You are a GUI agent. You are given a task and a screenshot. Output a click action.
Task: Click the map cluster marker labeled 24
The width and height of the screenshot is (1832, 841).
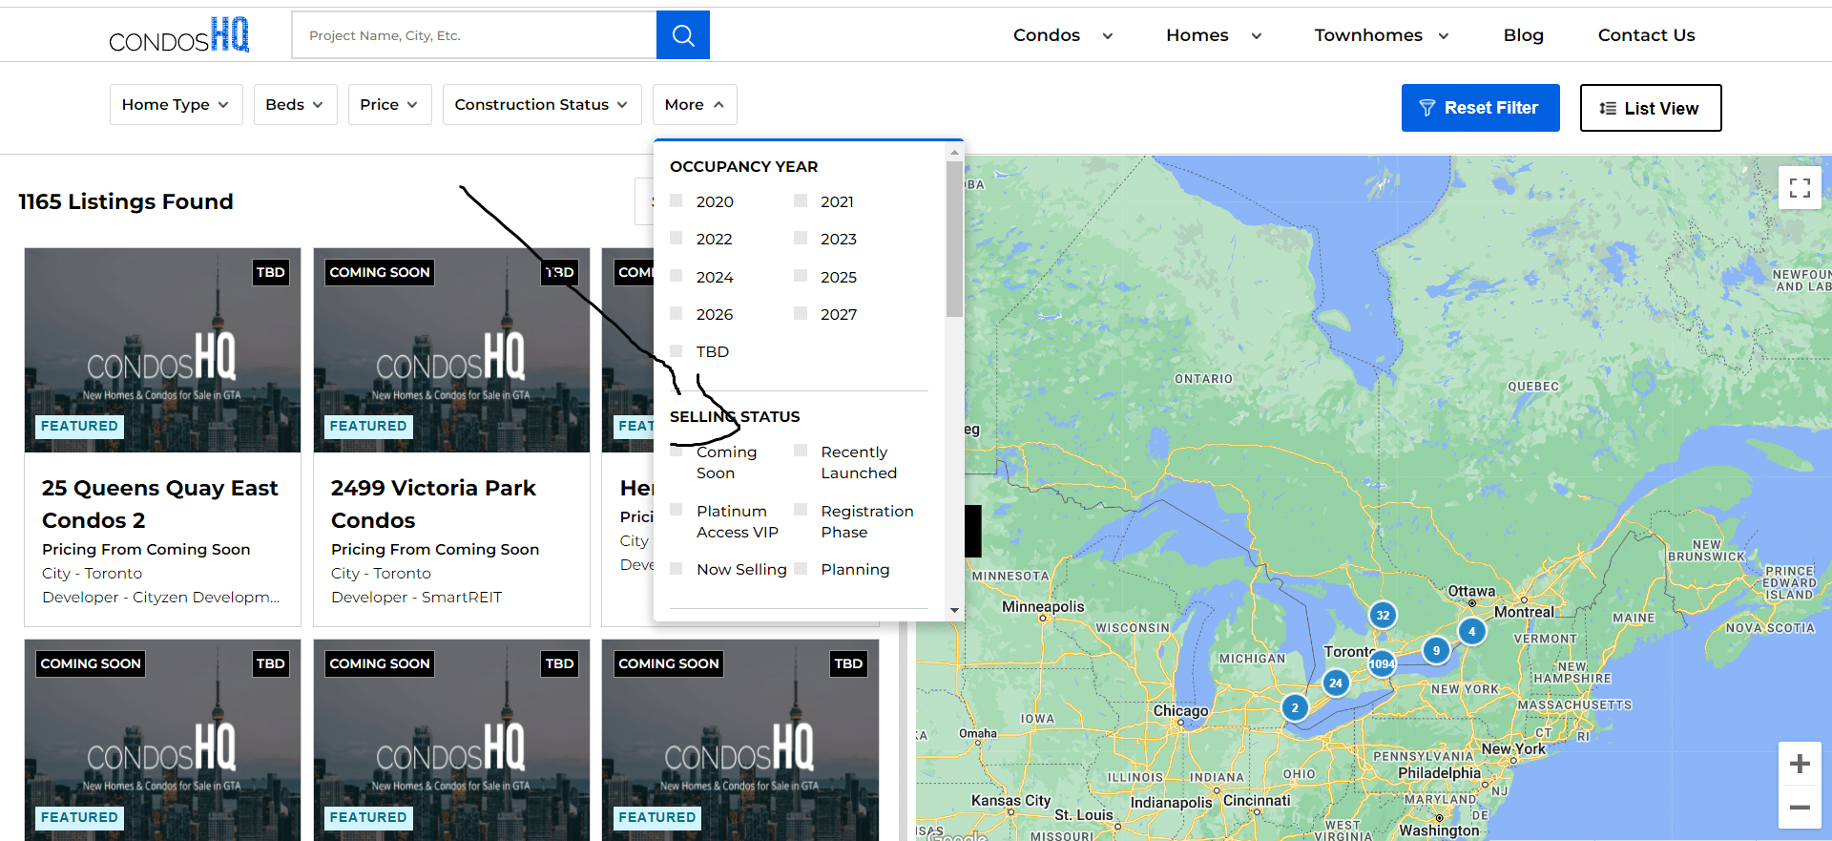1336,683
